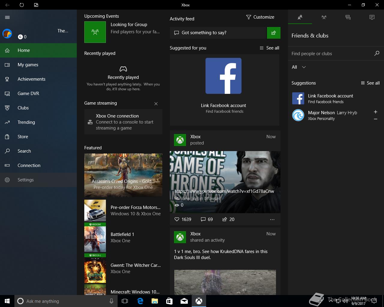Dismiss the Game streaming section

pyautogui.click(x=156, y=104)
